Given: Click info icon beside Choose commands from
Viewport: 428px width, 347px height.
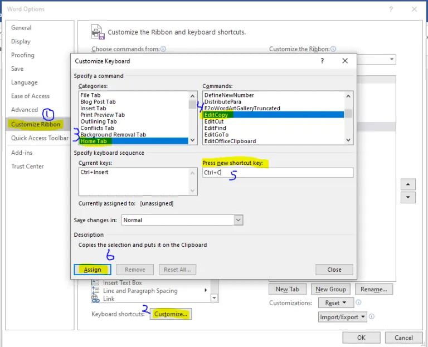Looking at the screenshot, I should (x=163, y=49).
